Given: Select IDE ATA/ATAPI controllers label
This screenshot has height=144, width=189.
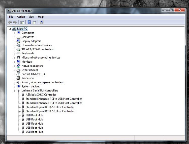Looking at the screenshot, I should [37, 49].
